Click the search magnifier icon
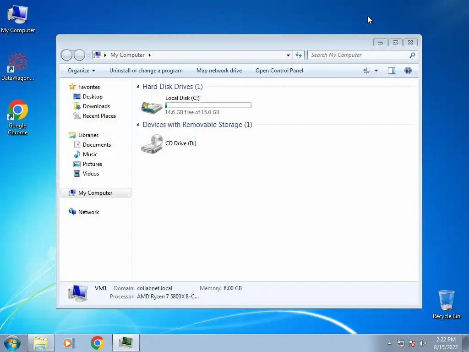The width and height of the screenshot is (469, 352). pos(412,55)
